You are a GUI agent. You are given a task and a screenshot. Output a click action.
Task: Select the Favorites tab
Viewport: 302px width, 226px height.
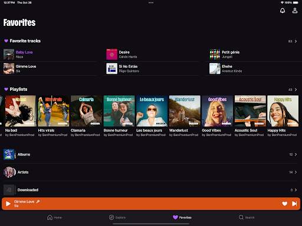coord(182,217)
